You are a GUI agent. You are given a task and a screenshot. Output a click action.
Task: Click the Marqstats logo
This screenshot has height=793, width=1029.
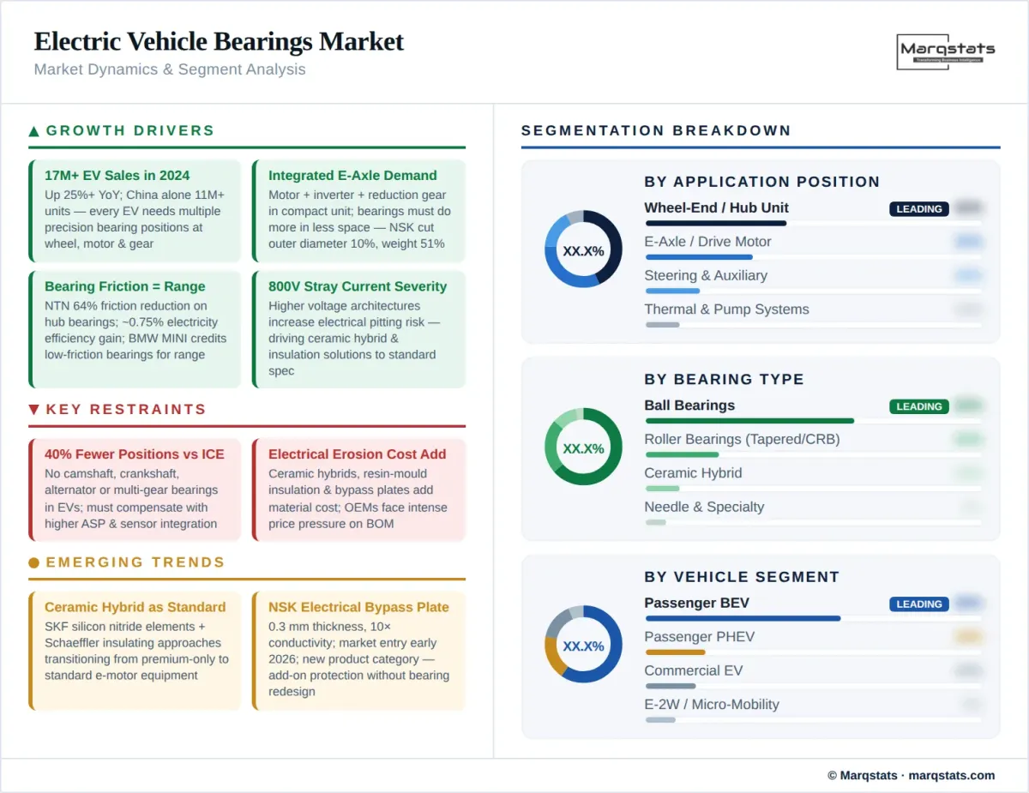coord(946,51)
